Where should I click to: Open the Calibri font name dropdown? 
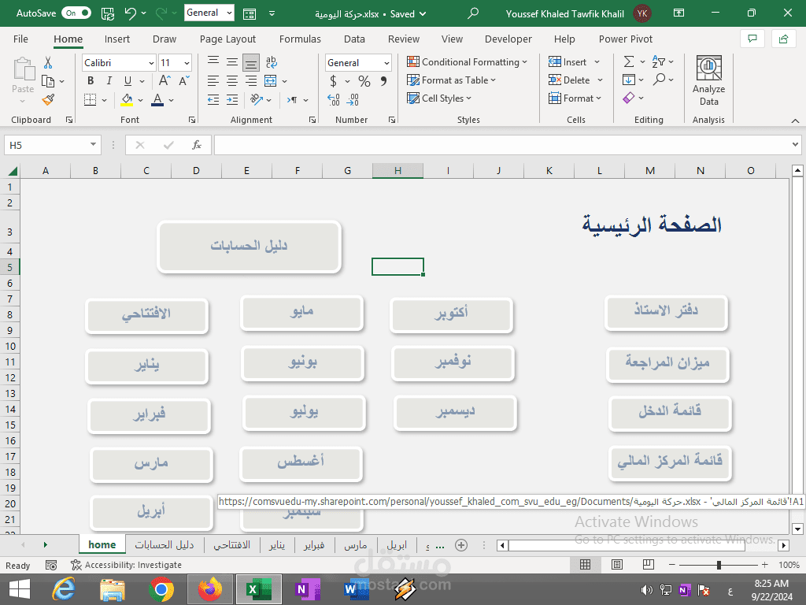151,63
